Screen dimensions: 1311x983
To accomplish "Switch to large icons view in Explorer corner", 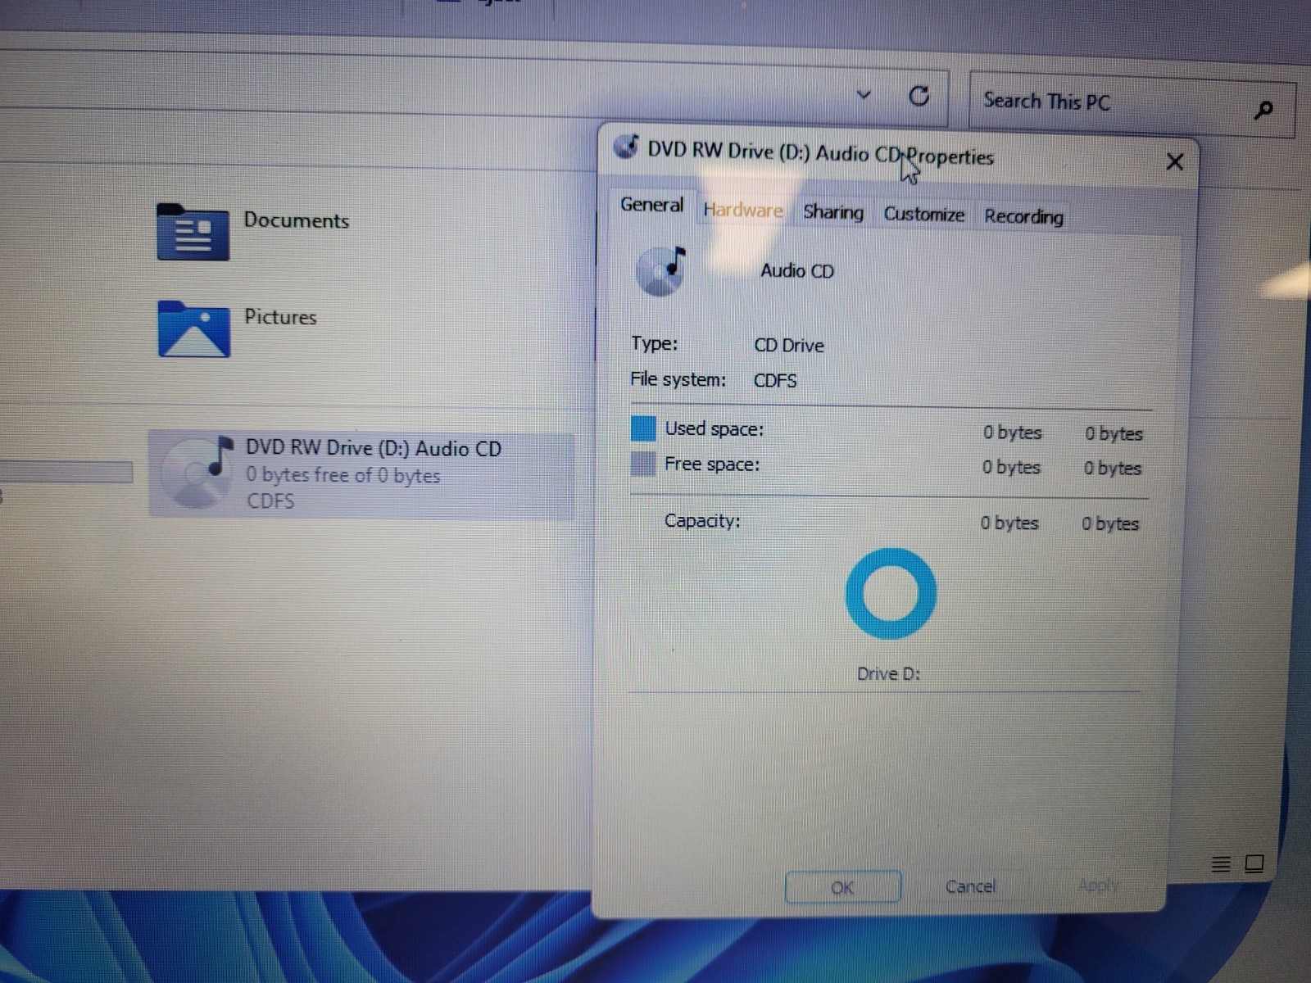I will pos(1254,863).
